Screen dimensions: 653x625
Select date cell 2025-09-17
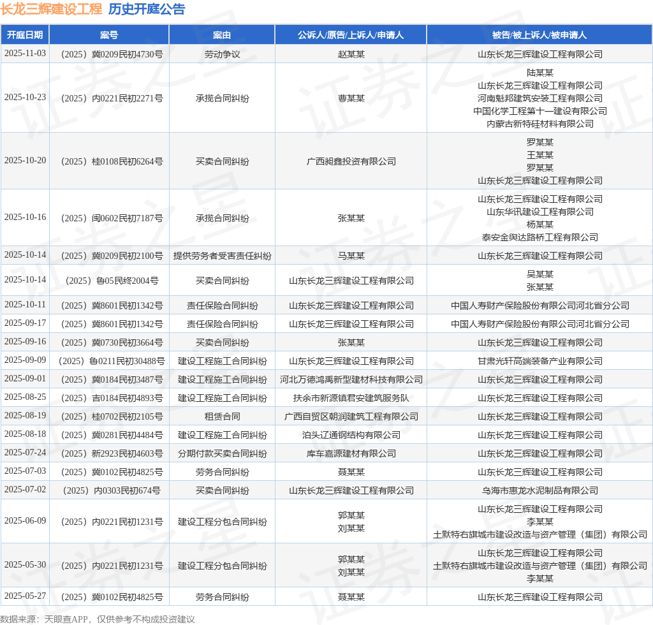(25, 323)
